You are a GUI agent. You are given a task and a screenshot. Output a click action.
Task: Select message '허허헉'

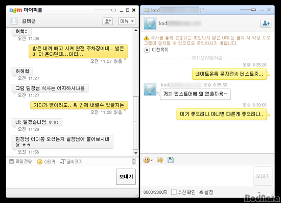click(x=22, y=71)
